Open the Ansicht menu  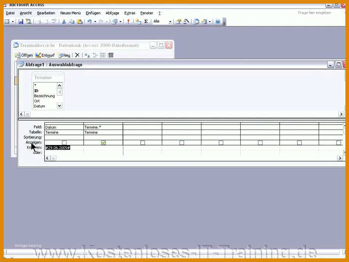click(26, 13)
